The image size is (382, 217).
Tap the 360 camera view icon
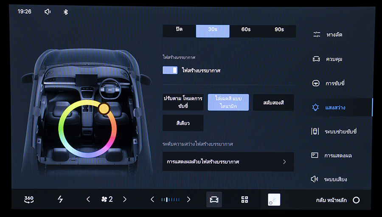coord(29,199)
